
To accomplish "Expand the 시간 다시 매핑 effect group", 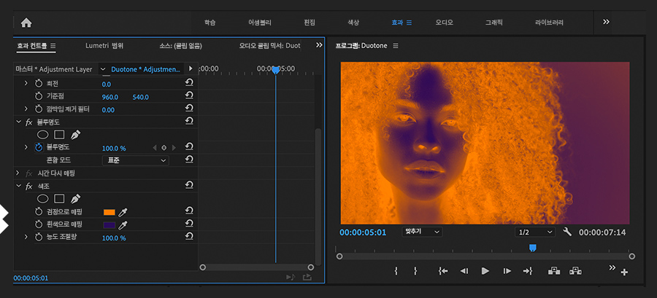I will click(x=18, y=173).
